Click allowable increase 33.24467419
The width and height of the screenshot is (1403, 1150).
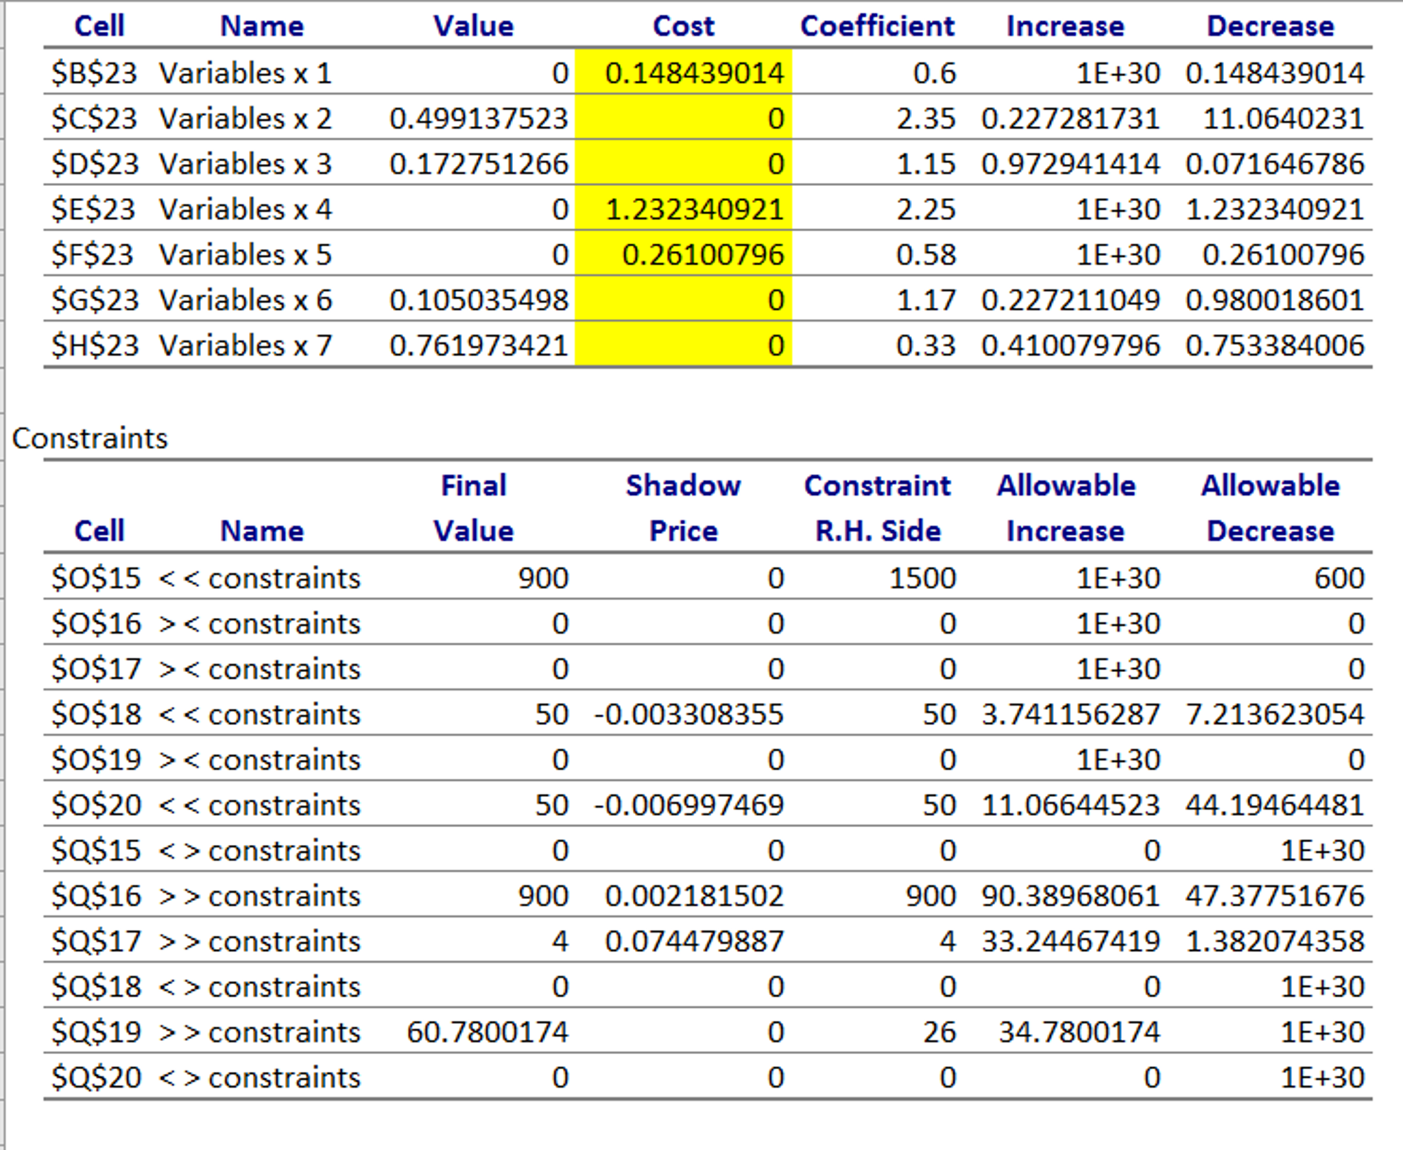coord(1070,942)
